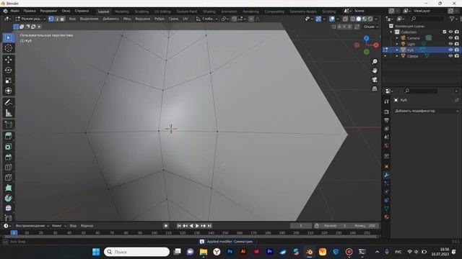The image size is (462, 259).
Task: Open Photoshop from the taskbar
Action: click(x=230, y=252)
